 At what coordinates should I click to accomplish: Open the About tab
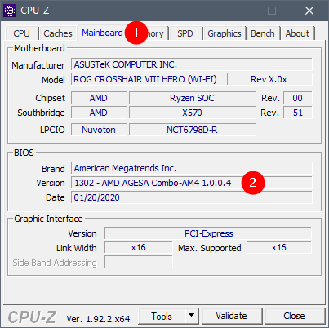(297, 33)
